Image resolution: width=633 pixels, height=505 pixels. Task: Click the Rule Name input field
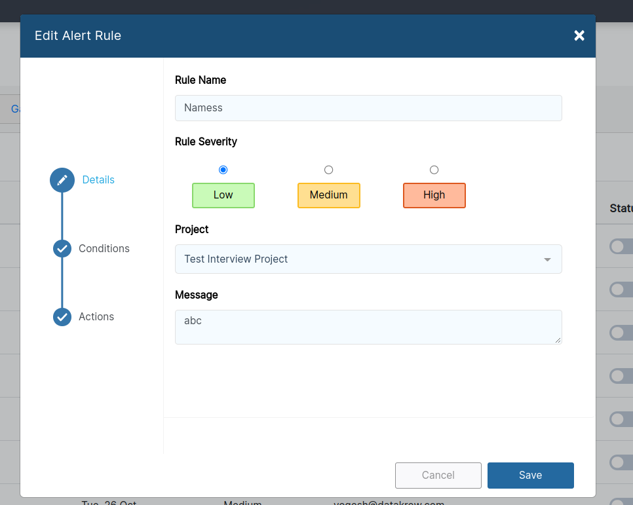368,107
